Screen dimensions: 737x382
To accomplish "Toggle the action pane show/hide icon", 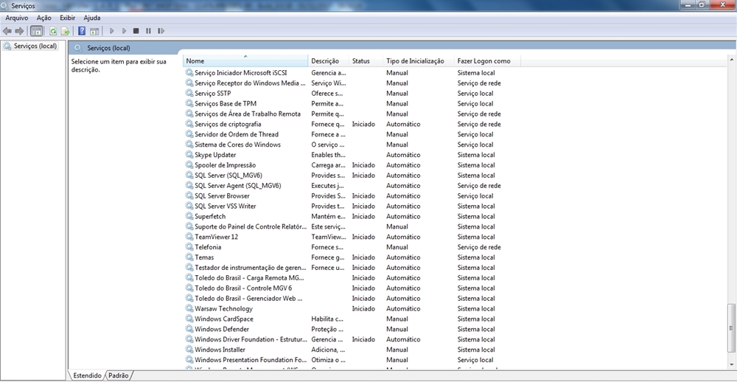I will (x=94, y=31).
